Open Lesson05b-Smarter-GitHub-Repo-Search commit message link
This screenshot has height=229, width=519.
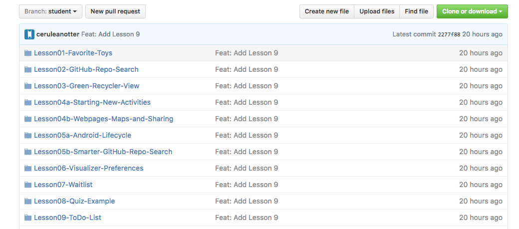(247, 152)
